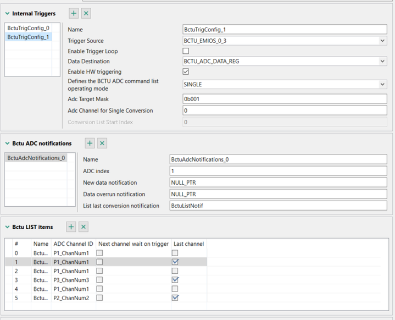
Task: Add a new Bctu LIST item
Action: tap(71, 227)
